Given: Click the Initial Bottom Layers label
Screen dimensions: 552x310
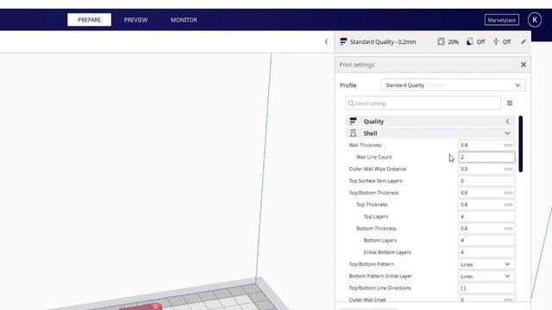Looking at the screenshot, I should (x=387, y=252).
